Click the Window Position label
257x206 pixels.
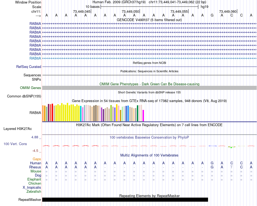click(x=28, y=2)
